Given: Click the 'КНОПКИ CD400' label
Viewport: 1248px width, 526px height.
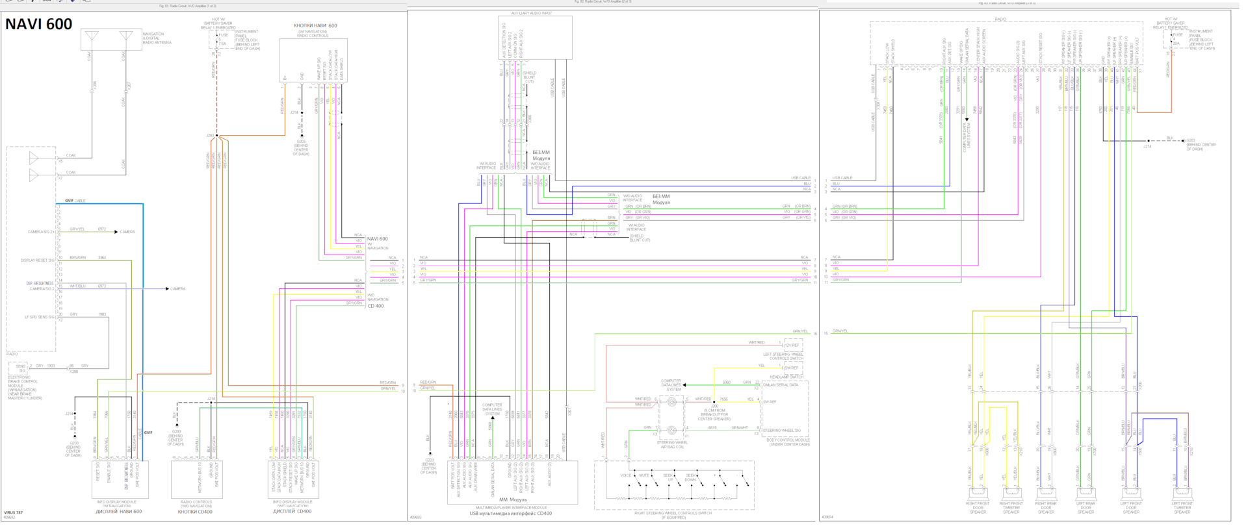Looking at the screenshot, I should [196, 512].
